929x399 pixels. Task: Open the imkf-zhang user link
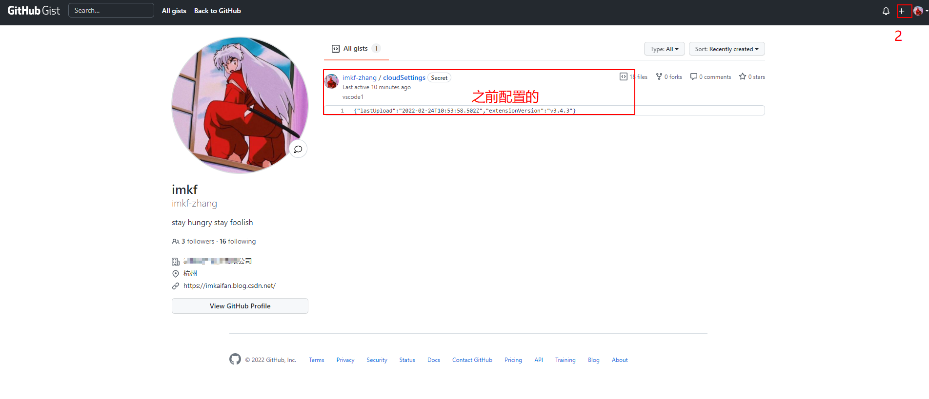[x=360, y=77]
